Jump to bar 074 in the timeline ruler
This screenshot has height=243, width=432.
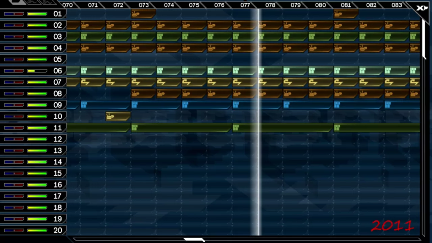click(x=169, y=5)
